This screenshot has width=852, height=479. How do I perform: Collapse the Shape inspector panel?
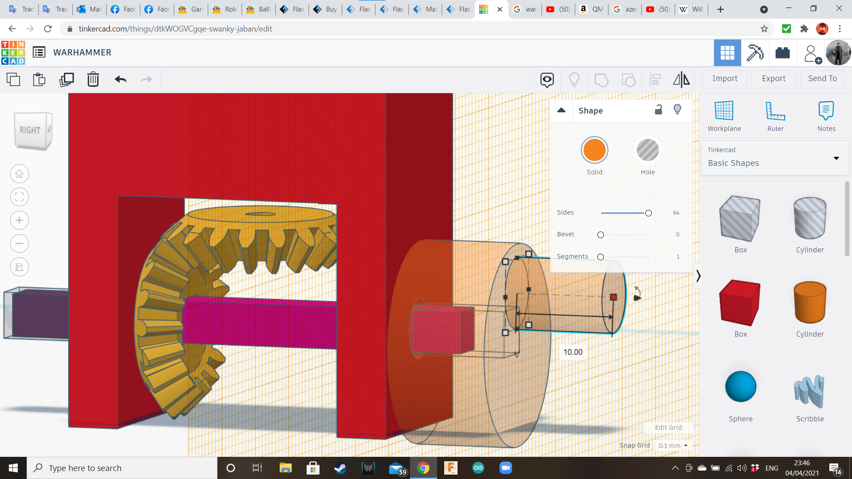point(561,110)
